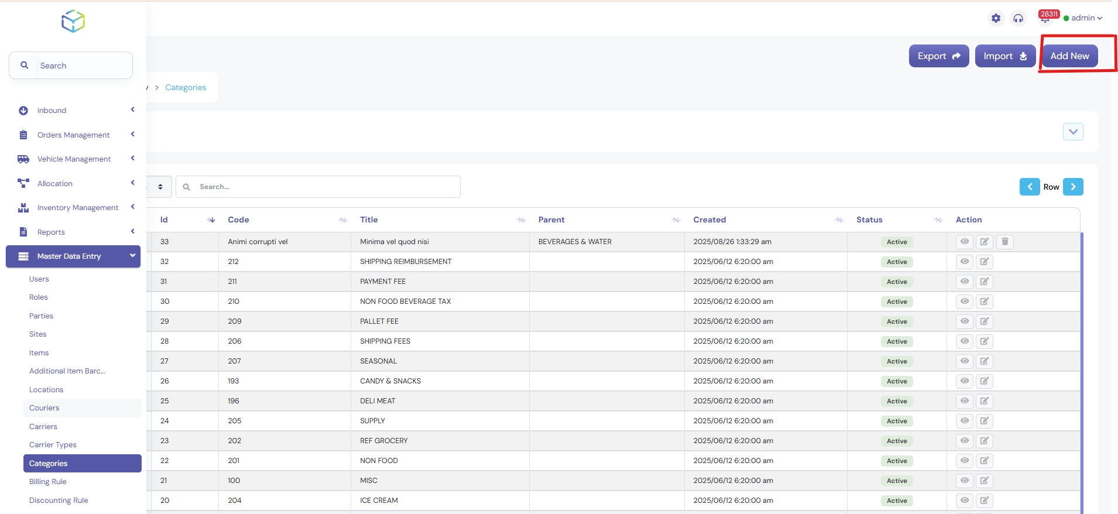Click the Add New button
The width and height of the screenshot is (1118, 514).
click(1069, 56)
